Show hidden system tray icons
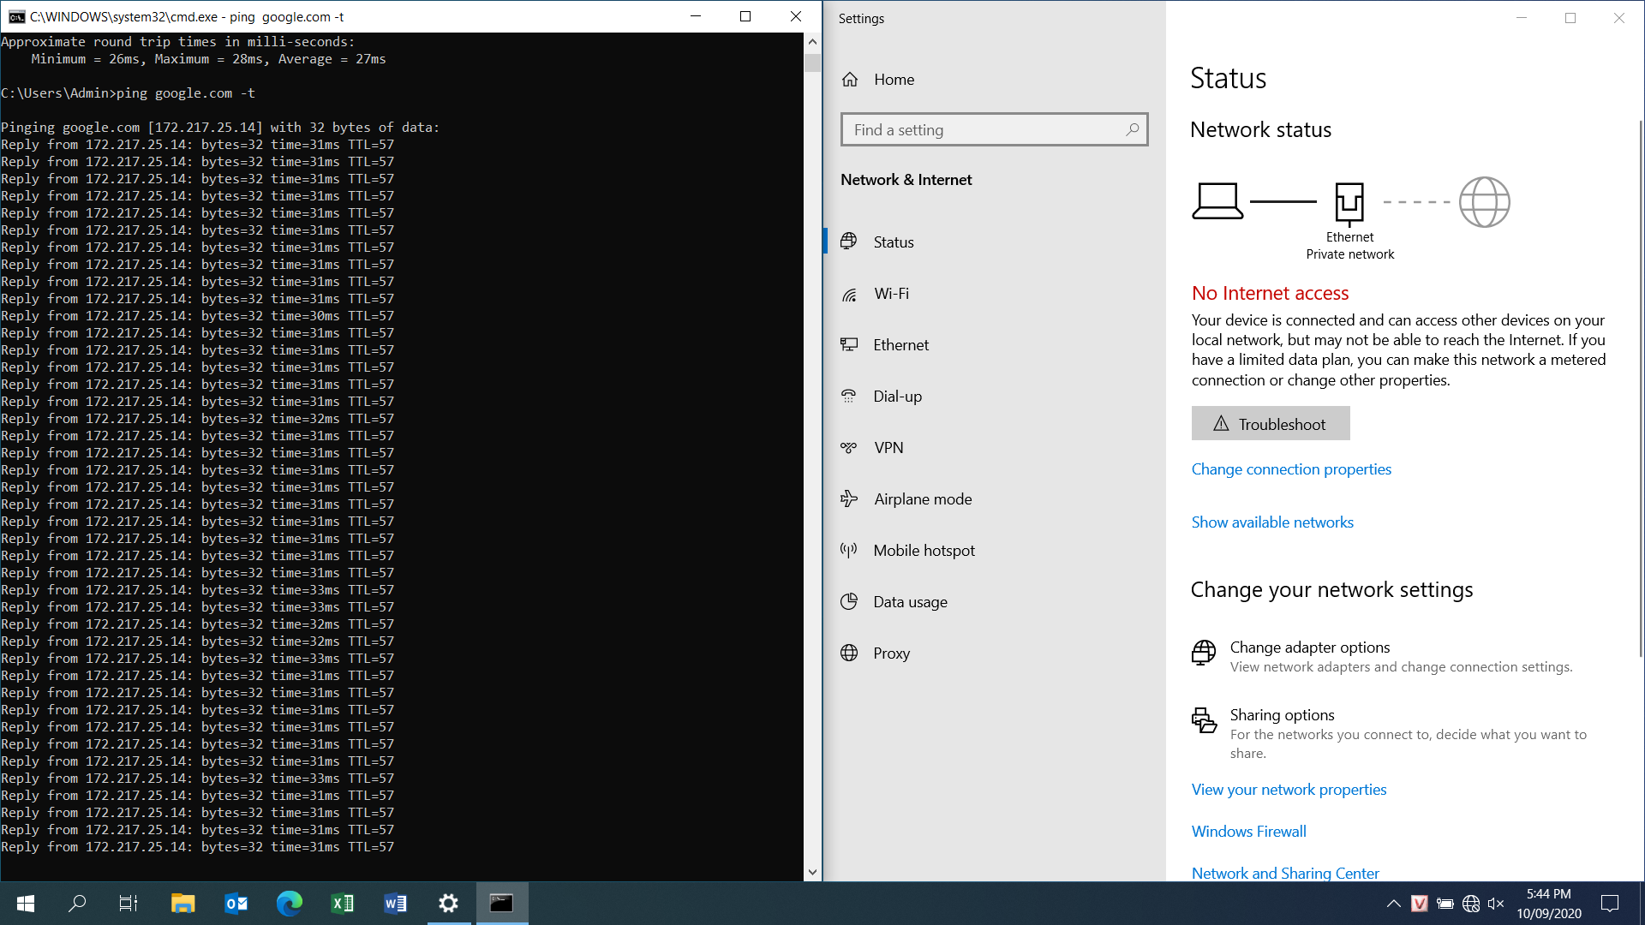Viewport: 1645px width, 925px height. click(x=1394, y=904)
